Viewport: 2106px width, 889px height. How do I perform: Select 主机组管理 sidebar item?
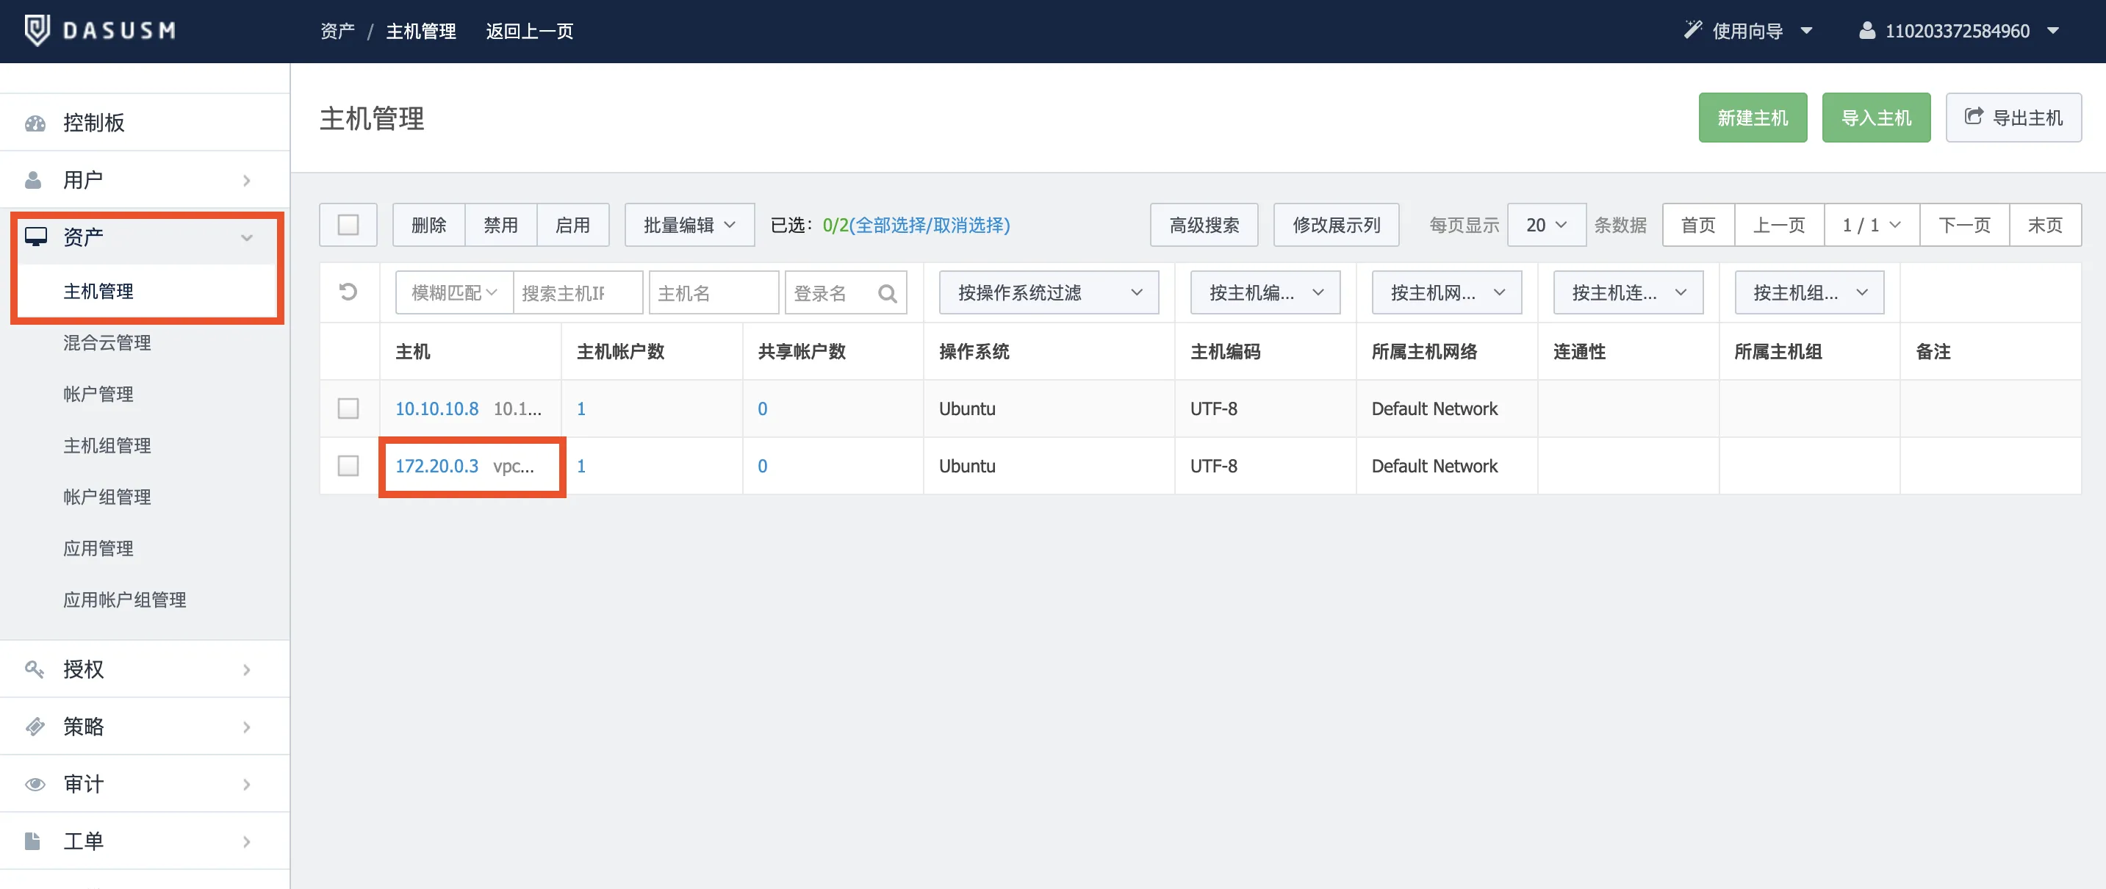[107, 445]
